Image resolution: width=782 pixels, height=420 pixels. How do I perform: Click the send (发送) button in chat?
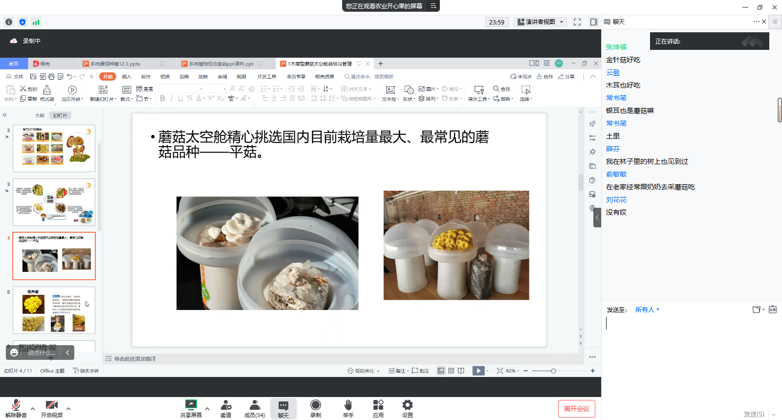754,414
